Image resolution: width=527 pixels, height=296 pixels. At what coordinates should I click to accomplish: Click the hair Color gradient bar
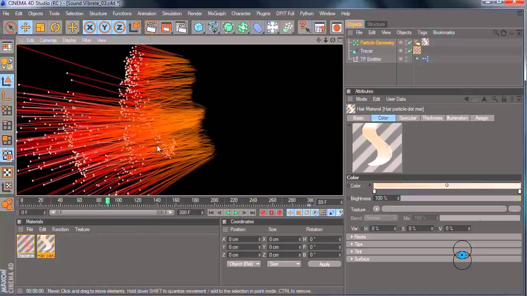point(447,186)
